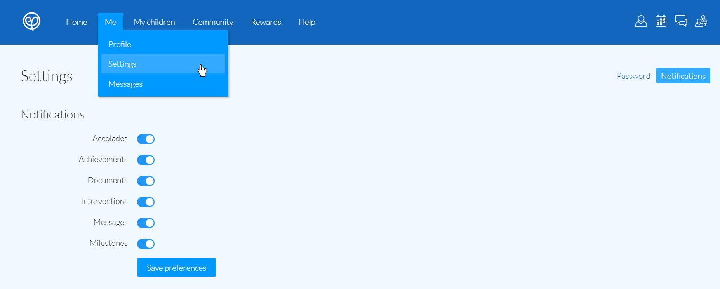Viewport: 720px width, 289px height.
Task: Open the chat bubbles icon in the header
Action: 681,21
